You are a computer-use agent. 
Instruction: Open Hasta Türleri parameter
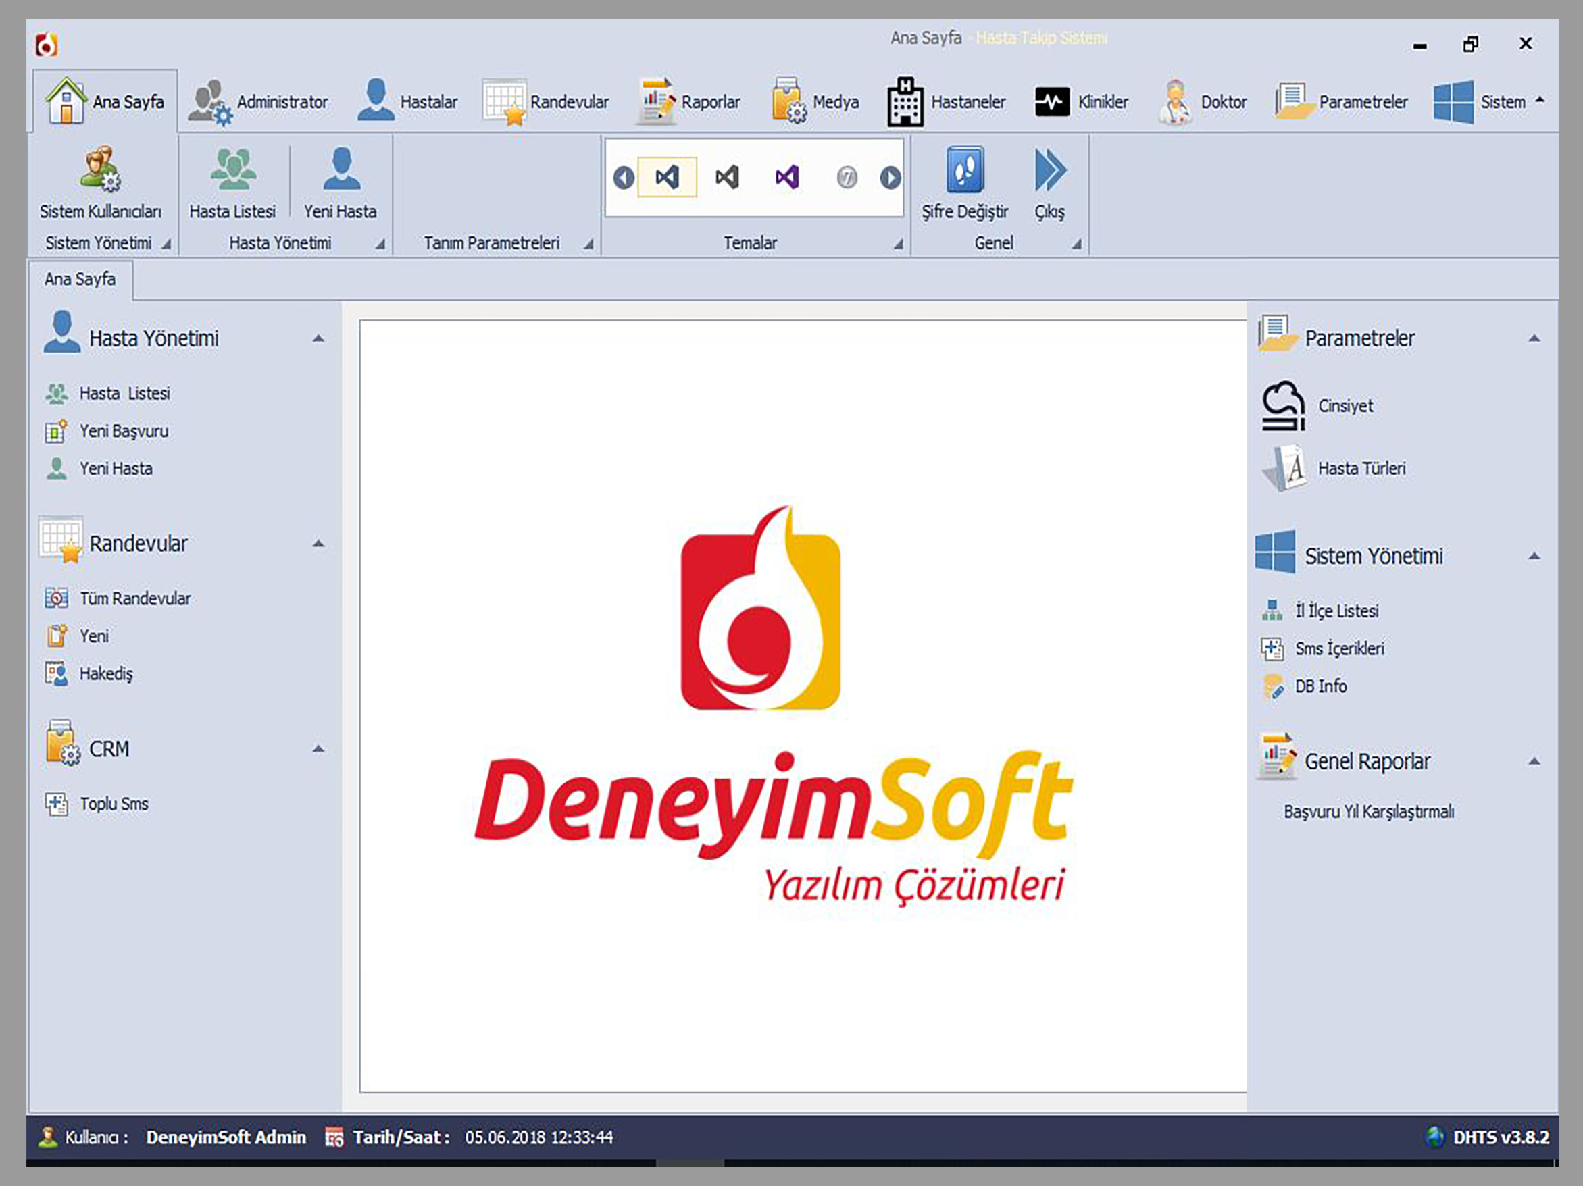click(x=1333, y=469)
